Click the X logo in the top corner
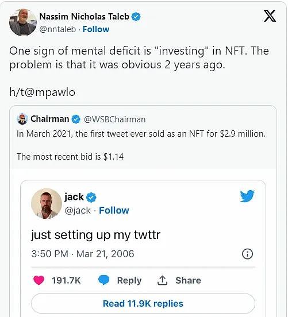The image size is (288, 317). click(x=270, y=16)
